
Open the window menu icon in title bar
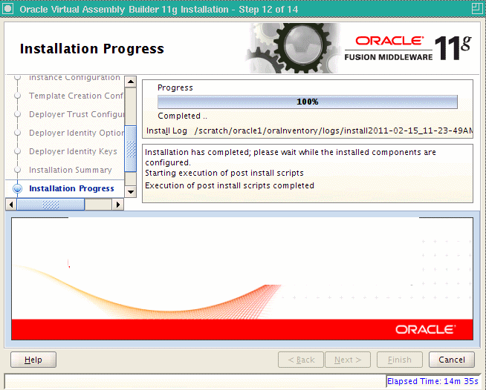(7, 9)
